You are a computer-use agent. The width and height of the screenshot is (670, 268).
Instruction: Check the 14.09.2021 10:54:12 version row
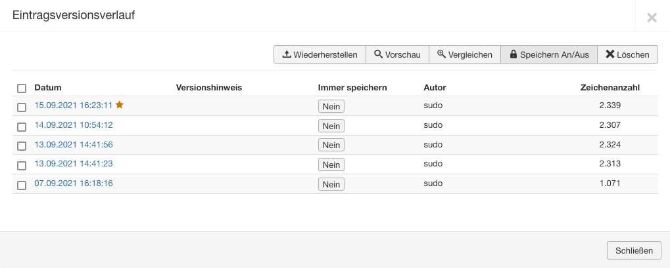point(22,126)
